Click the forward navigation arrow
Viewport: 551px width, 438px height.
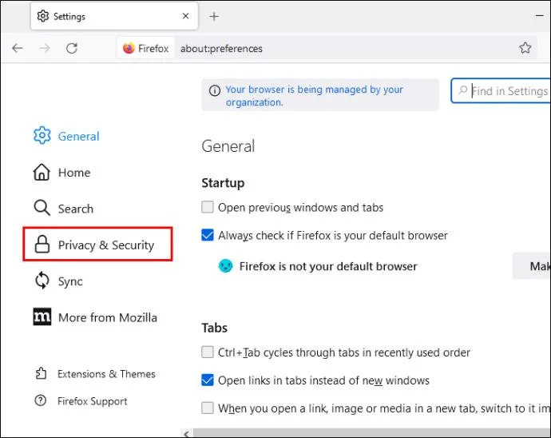point(45,48)
